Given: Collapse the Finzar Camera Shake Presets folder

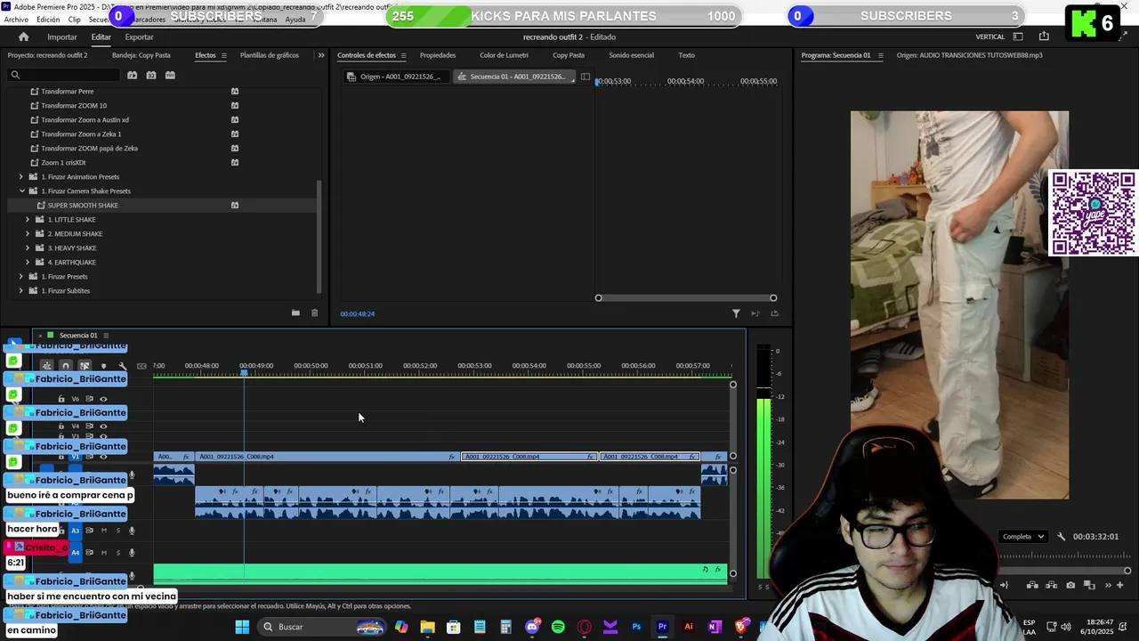Looking at the screenshot, I should coord(21,191).
